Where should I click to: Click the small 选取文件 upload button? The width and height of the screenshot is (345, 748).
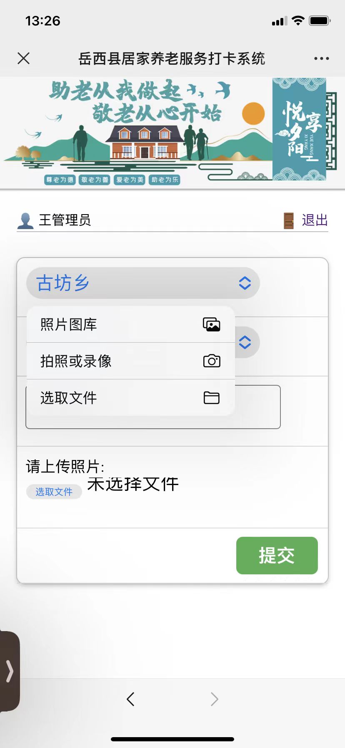coord(54,492)
